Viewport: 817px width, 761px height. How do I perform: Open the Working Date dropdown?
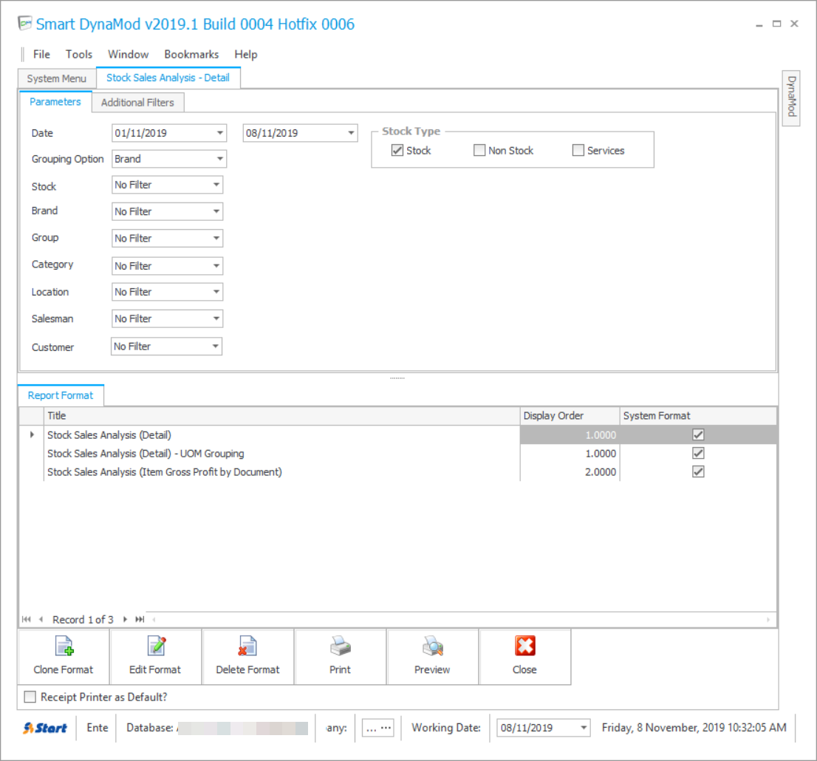pyautogui.click(x=584, y=728)
